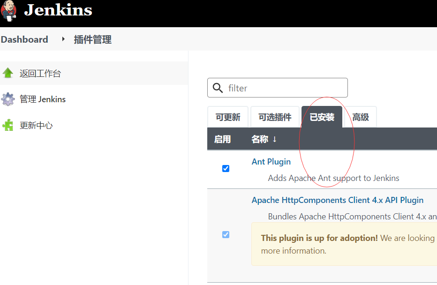
Task: Click the 'This plugin is up for adoption!' notice
Action: [x=319, y=238]
